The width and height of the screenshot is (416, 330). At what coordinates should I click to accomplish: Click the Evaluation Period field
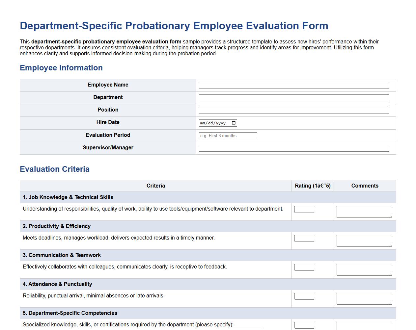point(228,136)
